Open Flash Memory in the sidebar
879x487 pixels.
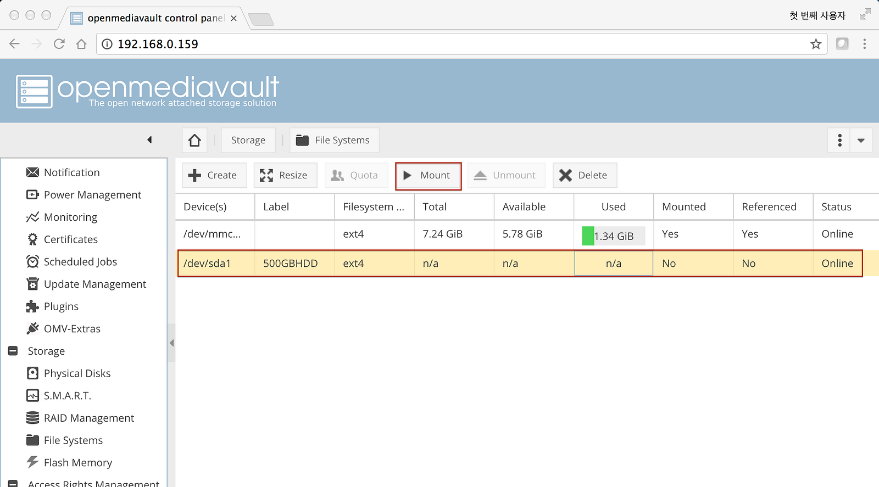[x=69, y=463]
